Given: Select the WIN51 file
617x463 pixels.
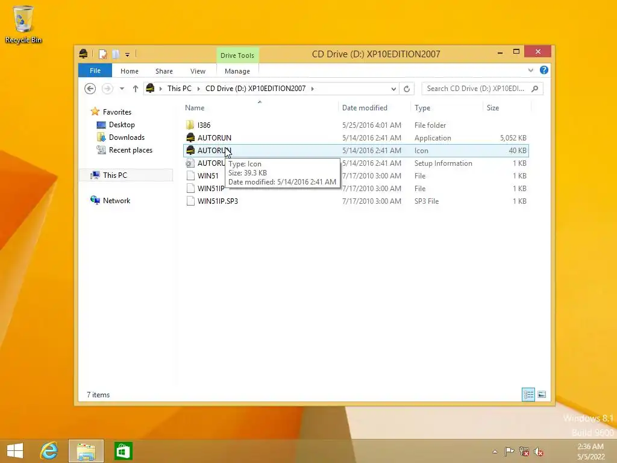Looking at the screenshot, I should coord(208,175).
